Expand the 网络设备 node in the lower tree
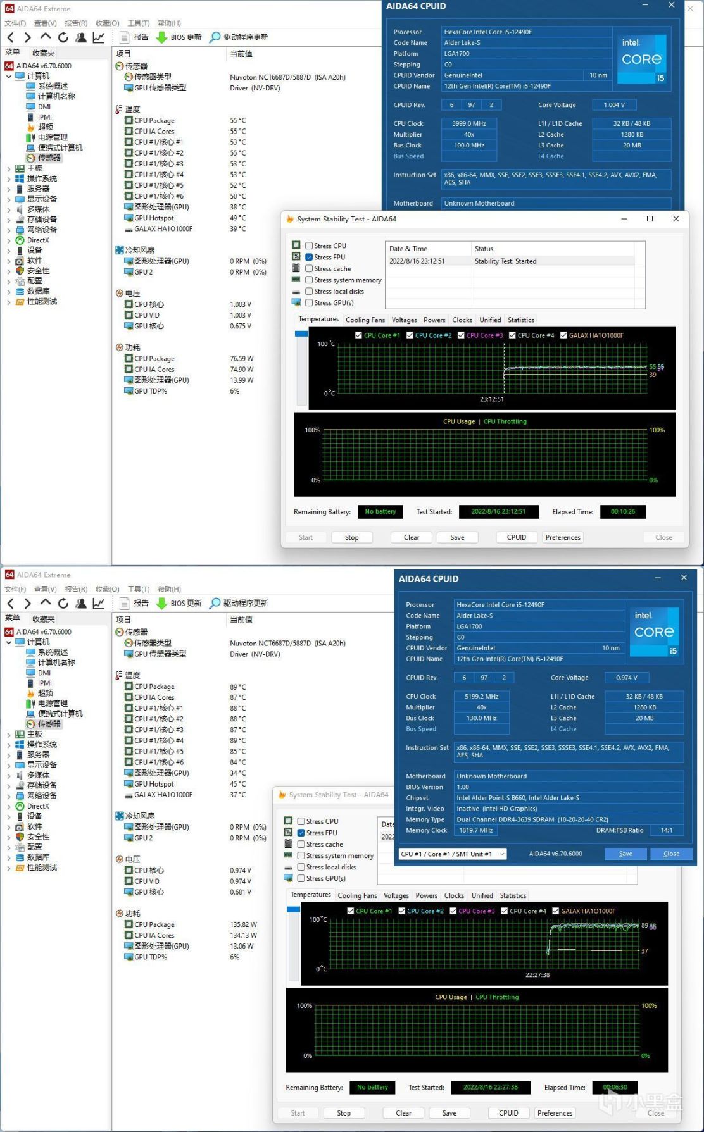This screenshot has height=1132, width=704. (9, 795)
